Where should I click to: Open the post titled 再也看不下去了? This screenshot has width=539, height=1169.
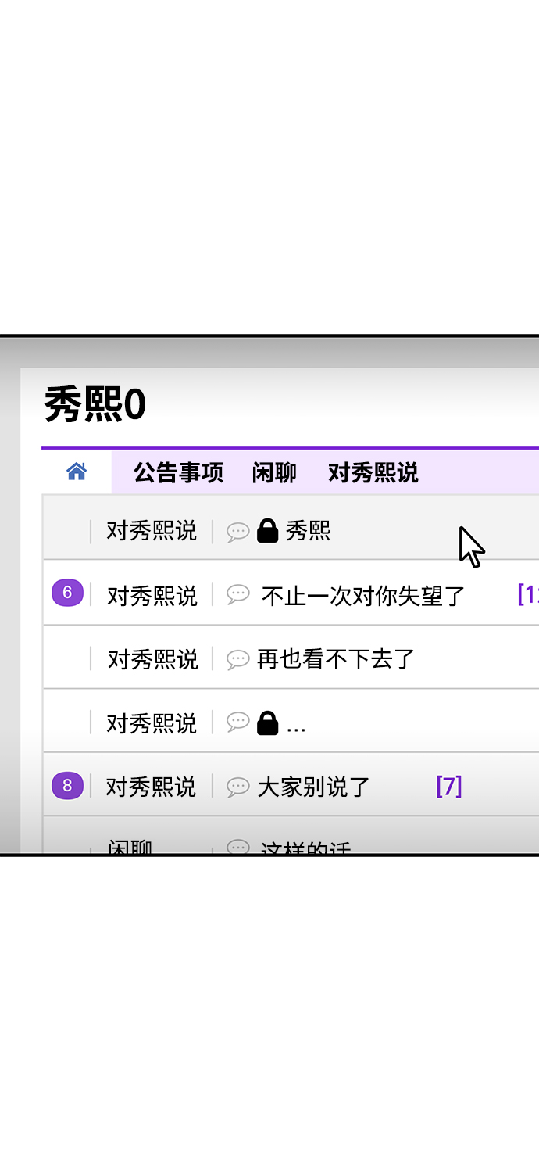pyautogui.click(x=336, y=659)
